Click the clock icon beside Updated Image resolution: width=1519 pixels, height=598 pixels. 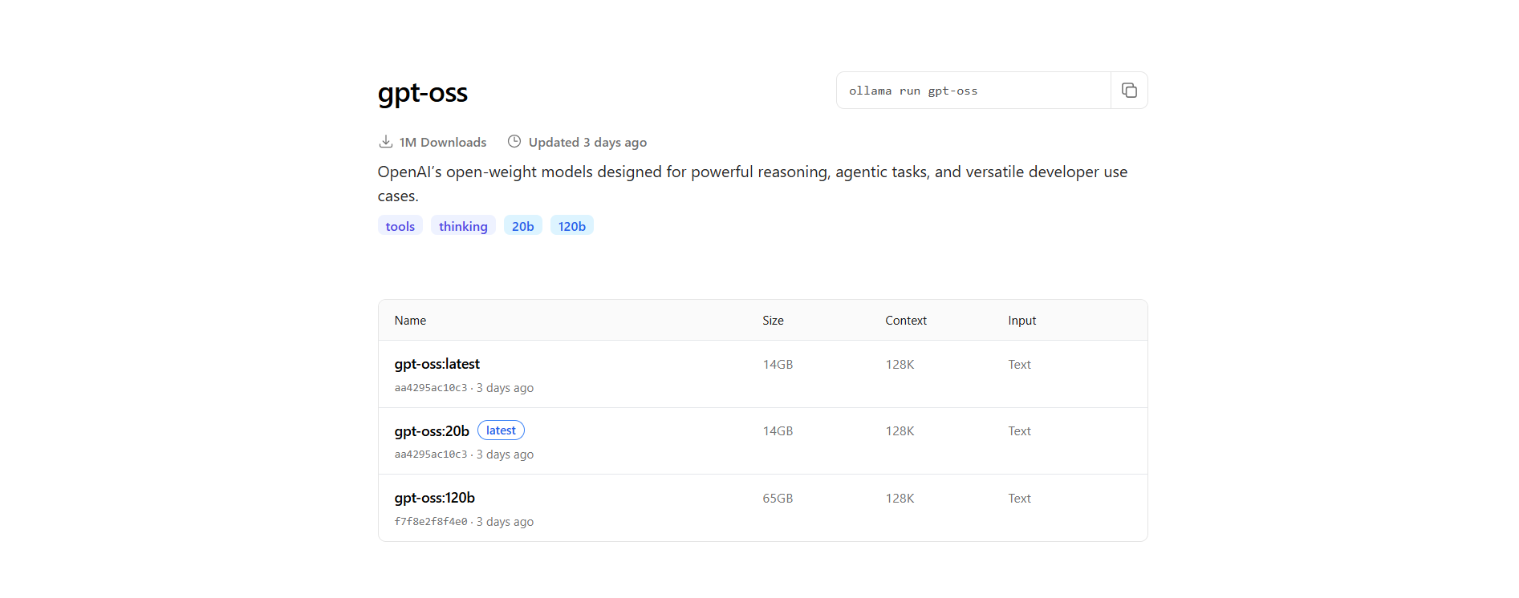[514, 142]
